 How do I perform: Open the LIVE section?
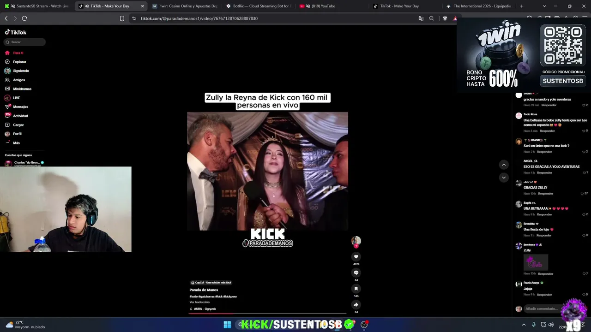(12, 98)
